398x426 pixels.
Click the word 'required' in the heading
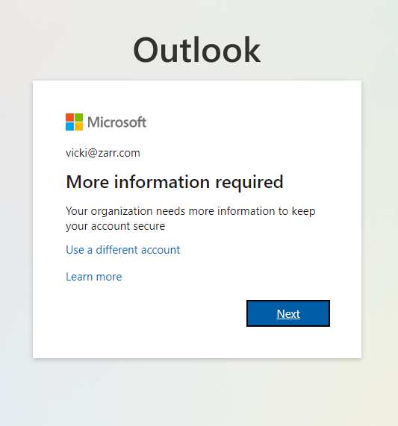click(x=249, y=183)
